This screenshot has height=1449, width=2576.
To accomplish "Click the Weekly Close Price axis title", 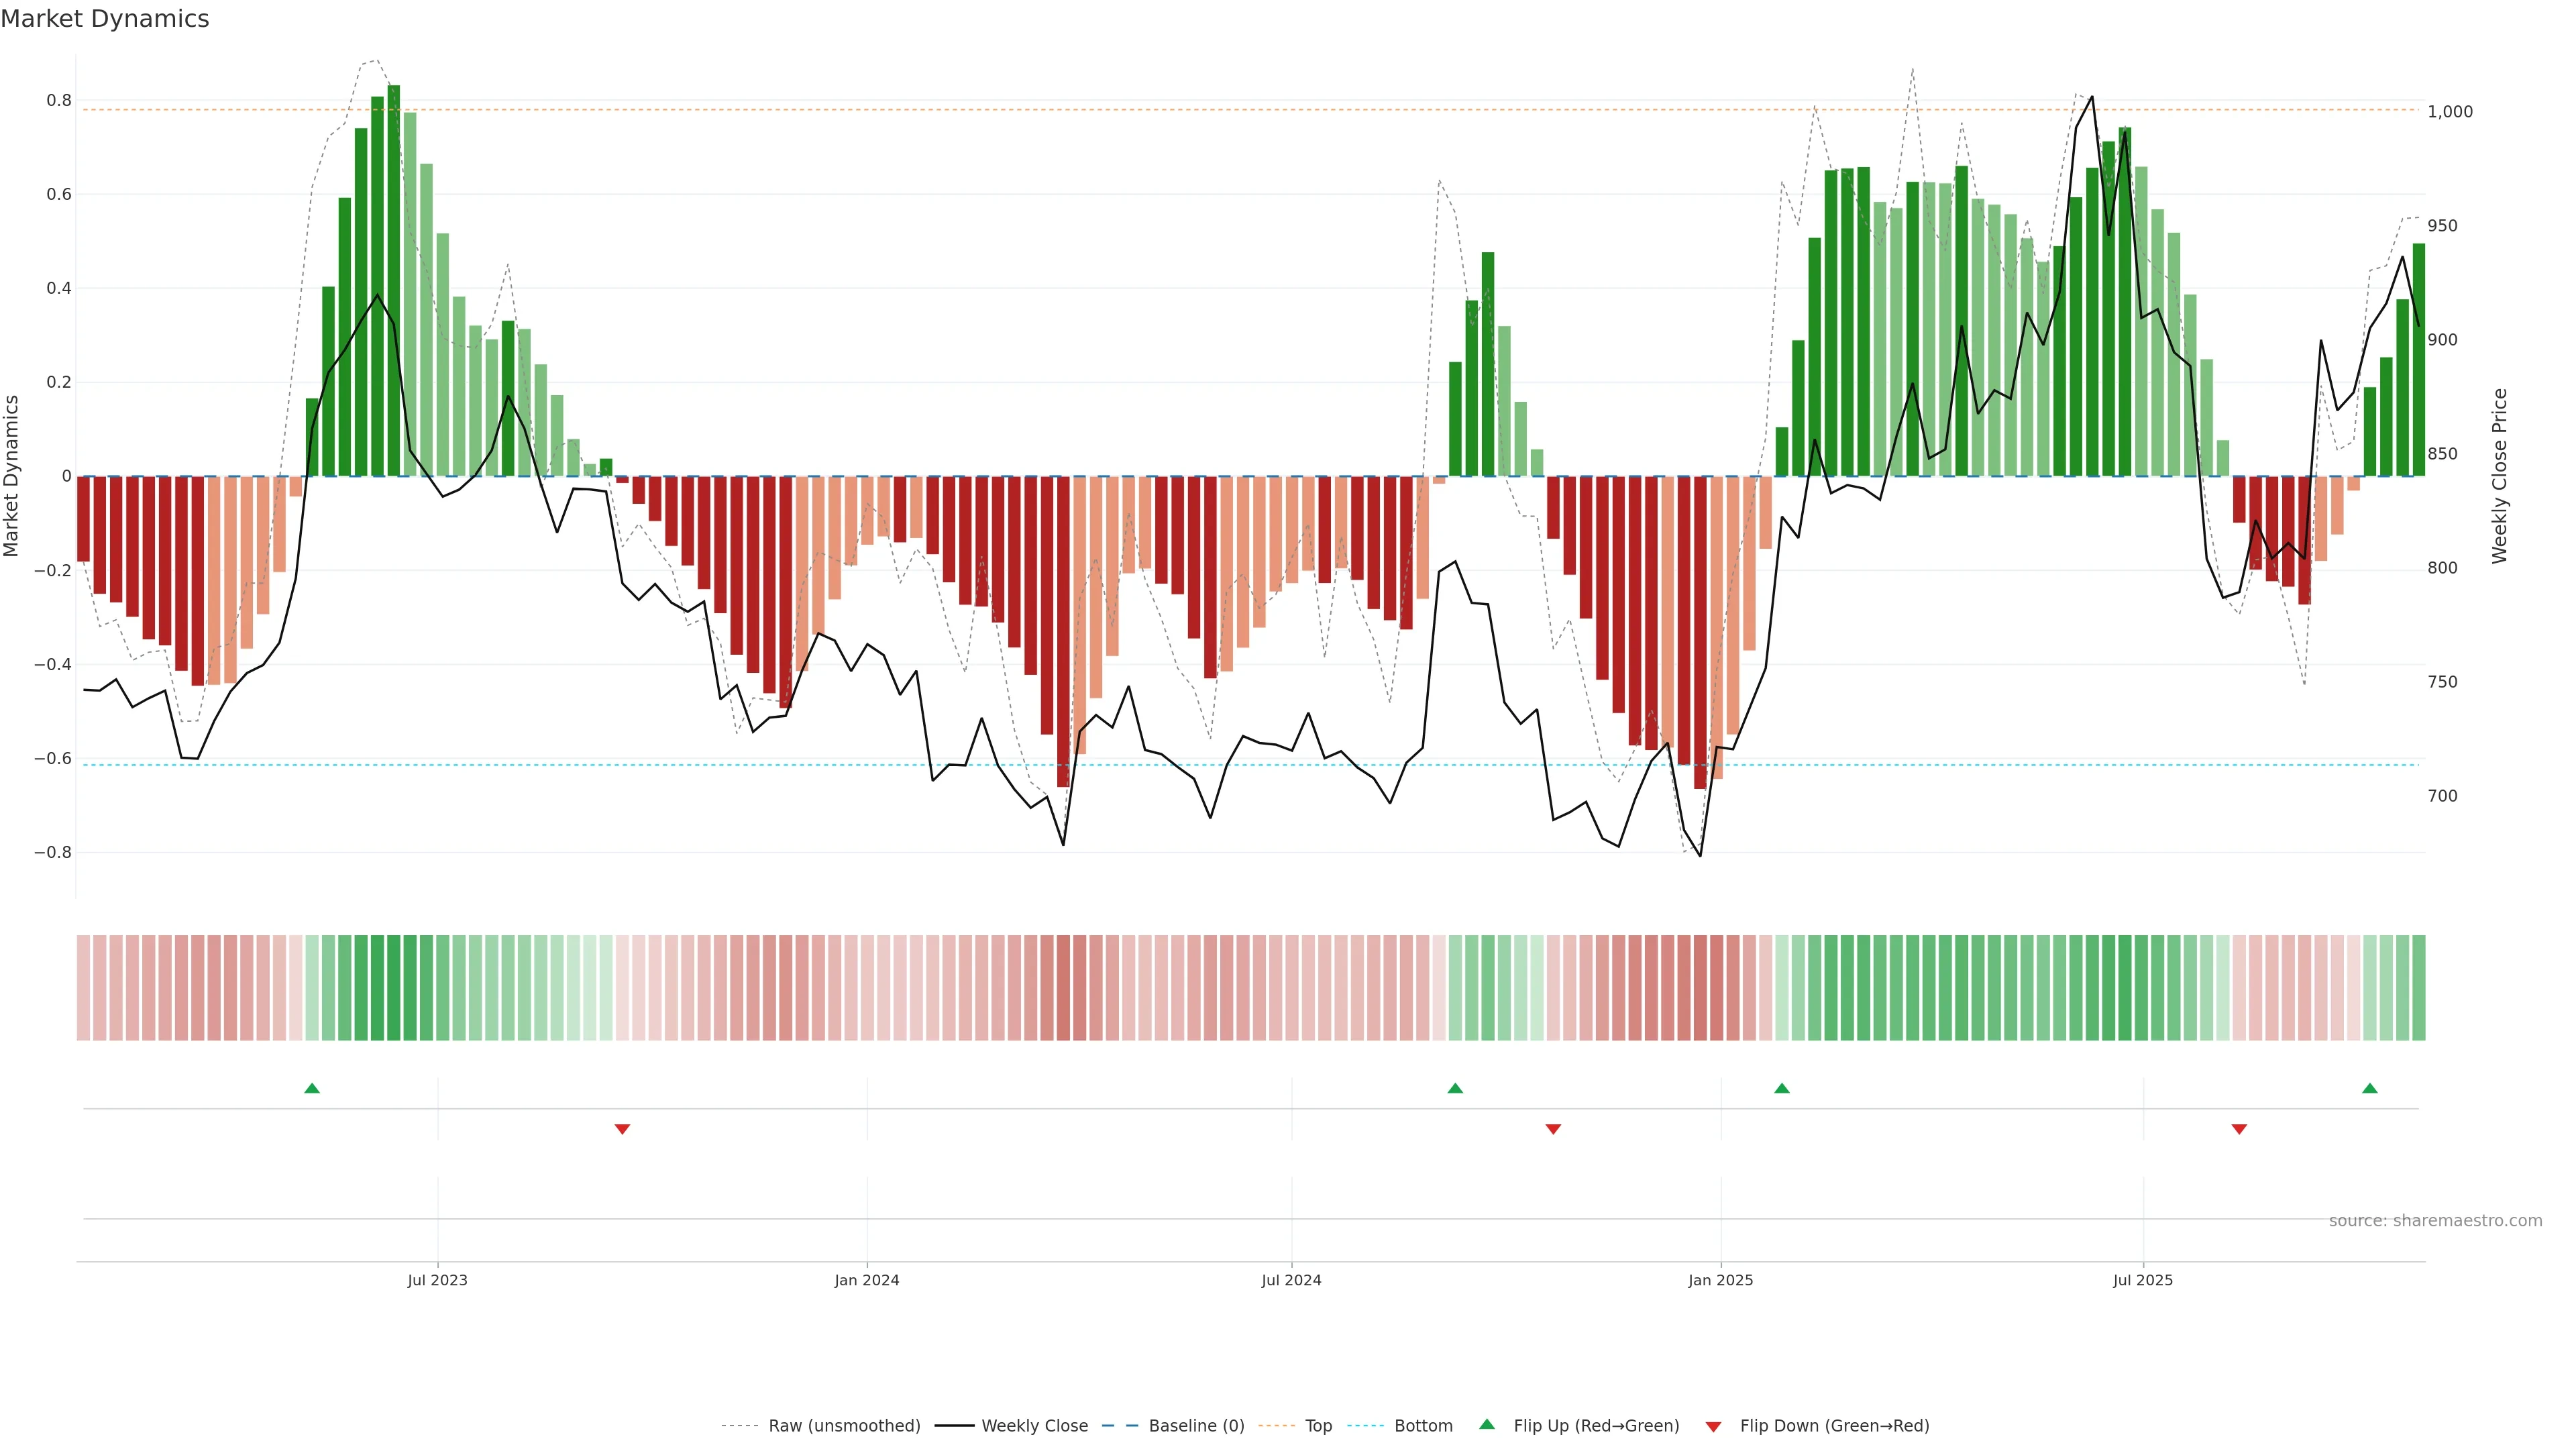I will 2499,476.
